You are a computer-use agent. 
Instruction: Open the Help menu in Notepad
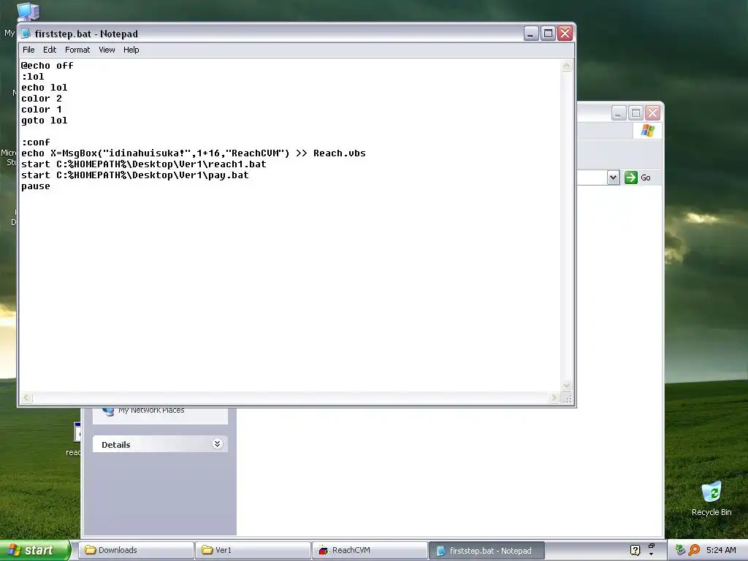click(x=131, y=50)
